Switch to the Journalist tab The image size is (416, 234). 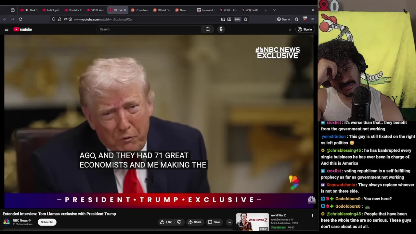(206, 10)
